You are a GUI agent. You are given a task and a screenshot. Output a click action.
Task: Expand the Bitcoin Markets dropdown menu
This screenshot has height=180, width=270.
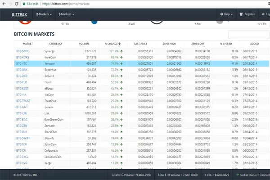(44, 14)
